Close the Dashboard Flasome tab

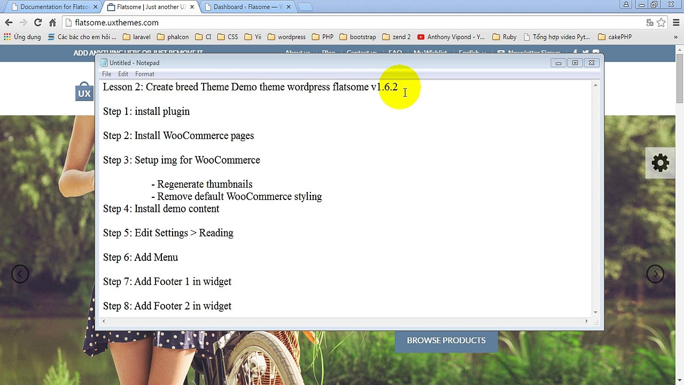[x=289, y=7]
